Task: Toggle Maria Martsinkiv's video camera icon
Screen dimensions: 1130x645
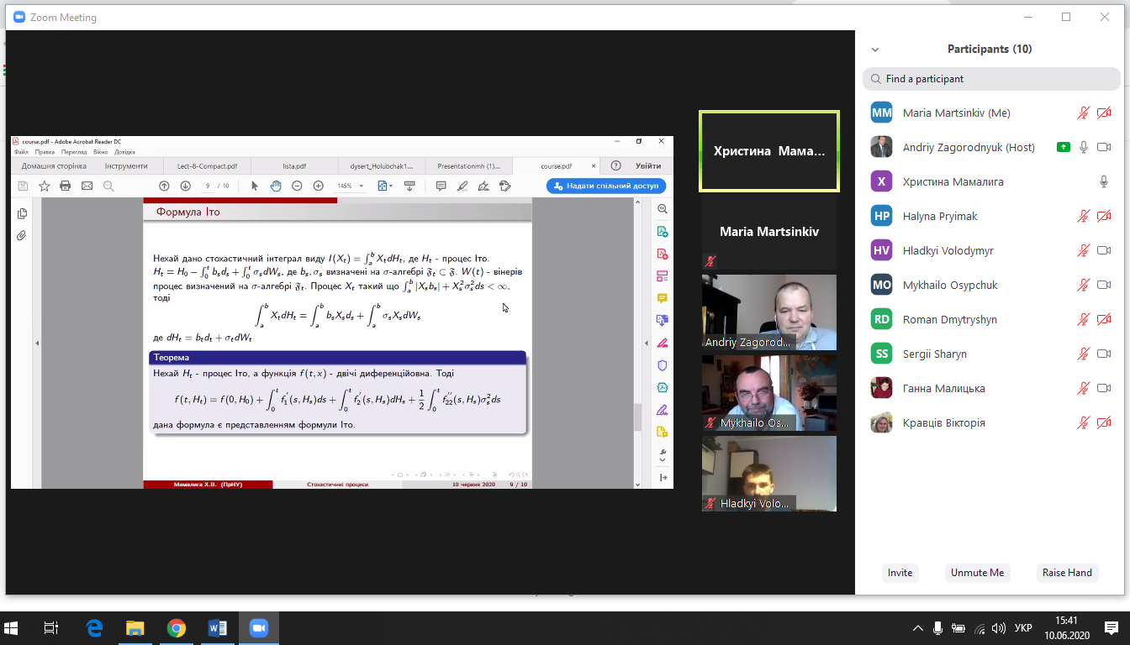Action: coord(1104,113)
